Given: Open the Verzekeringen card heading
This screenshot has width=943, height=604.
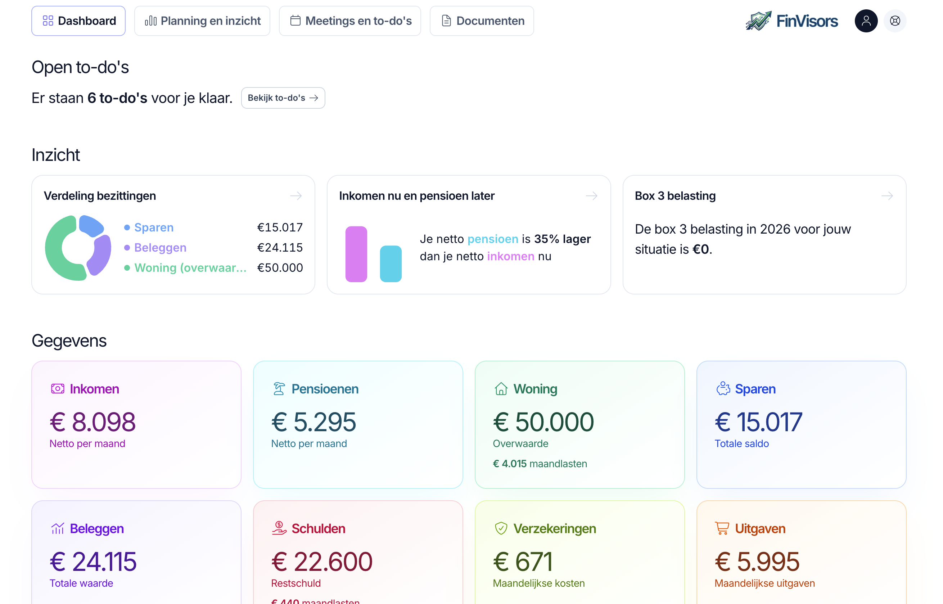Looking at the screenshot, I should (x=555, y=528).
